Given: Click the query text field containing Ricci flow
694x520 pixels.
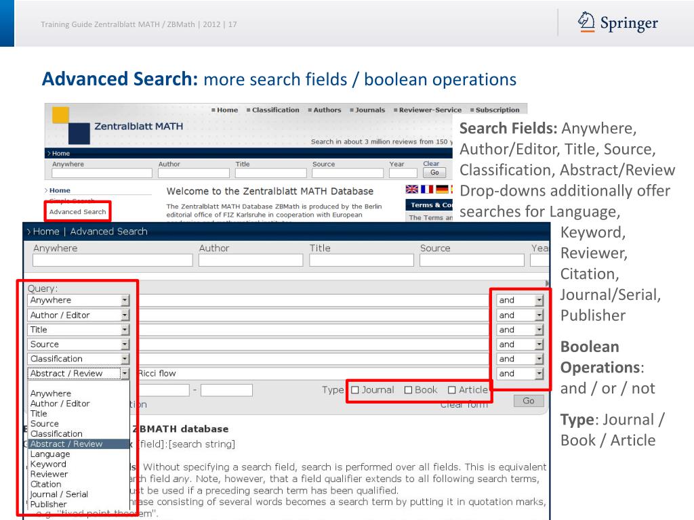Looking at the screenshot, I should (313, 374).
